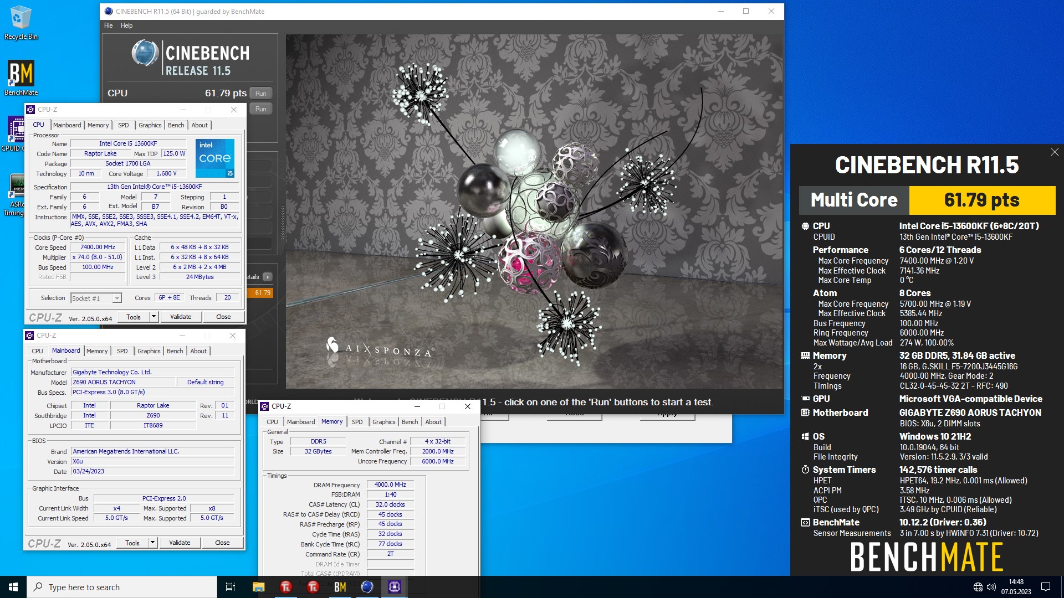Screen dimensions: 1064x598
Task: Switch to BenchMate via its taskbar icon
Action: click(340, 587)
